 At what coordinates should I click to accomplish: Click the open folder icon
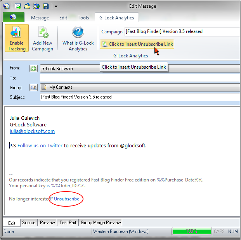point(27,6)
